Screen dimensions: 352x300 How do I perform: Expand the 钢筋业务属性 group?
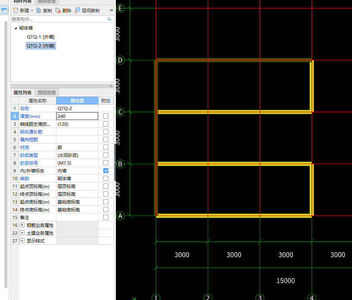coord(22,225)
